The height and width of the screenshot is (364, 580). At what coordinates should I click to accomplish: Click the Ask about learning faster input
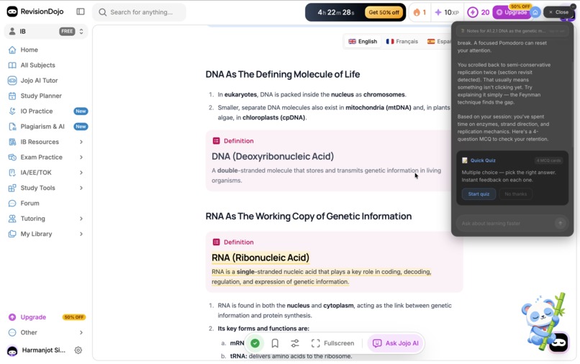pos(506,223)
